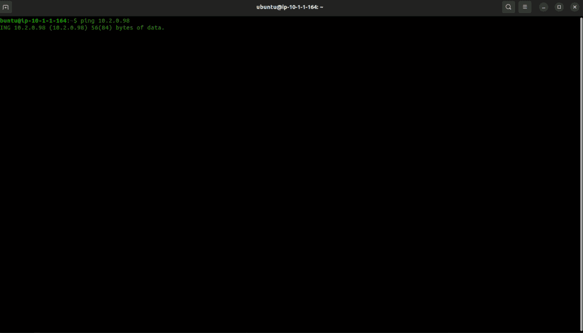Click the word data. ending the output
This screenshot has height=333, width=583.
[x=155, y=28]
